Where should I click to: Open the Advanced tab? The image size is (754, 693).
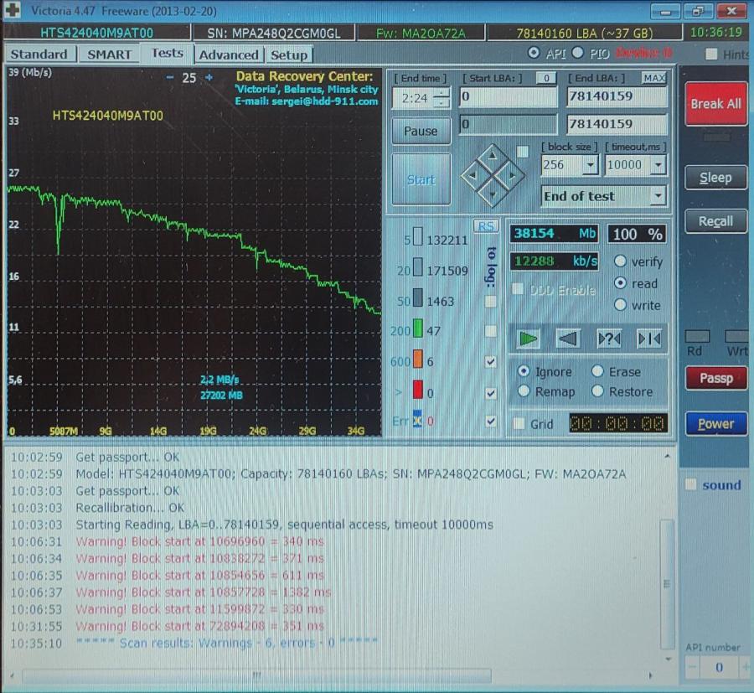(x=229, y=55)
